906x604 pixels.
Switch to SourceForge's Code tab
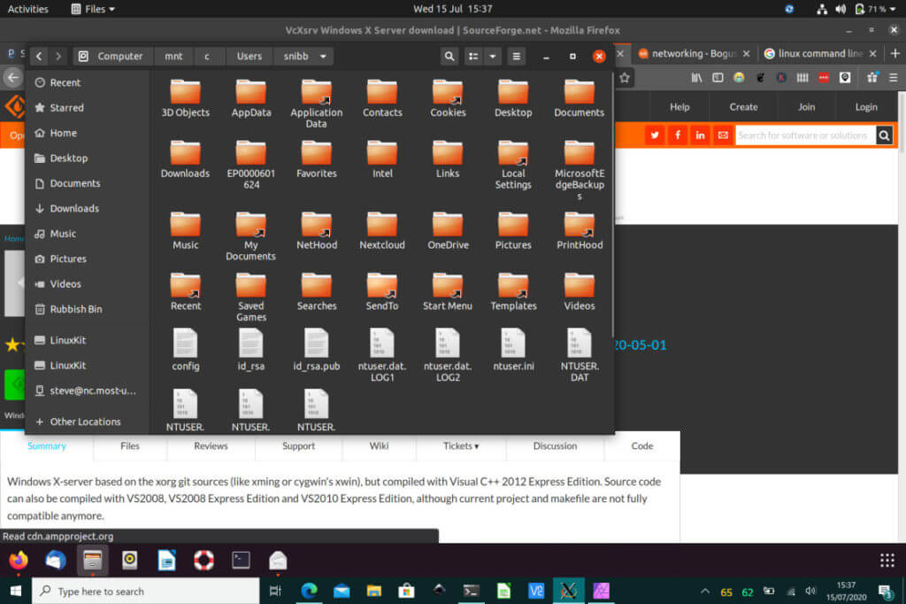pos(641,446)
